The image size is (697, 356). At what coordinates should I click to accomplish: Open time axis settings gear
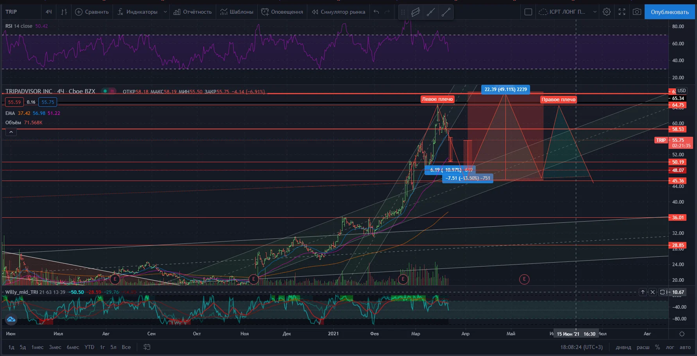pyautogui.click(x=682, y=334)
